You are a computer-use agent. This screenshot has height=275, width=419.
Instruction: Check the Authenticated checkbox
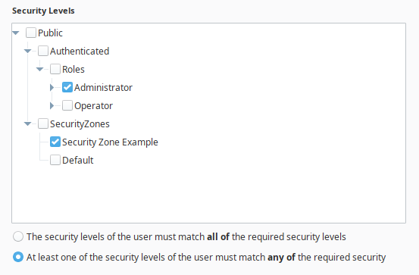tap(43, 51)
